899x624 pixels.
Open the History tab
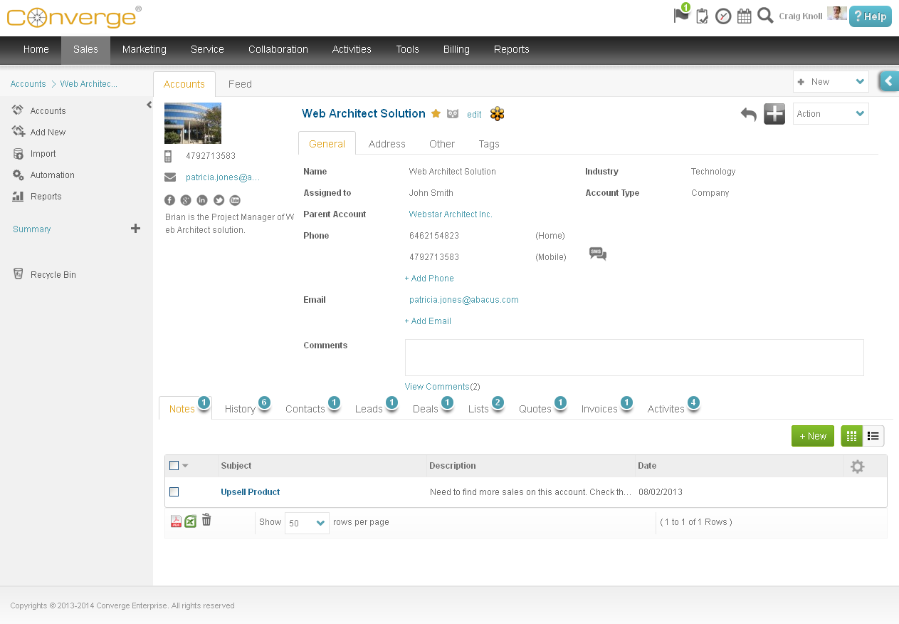point(240,409)
